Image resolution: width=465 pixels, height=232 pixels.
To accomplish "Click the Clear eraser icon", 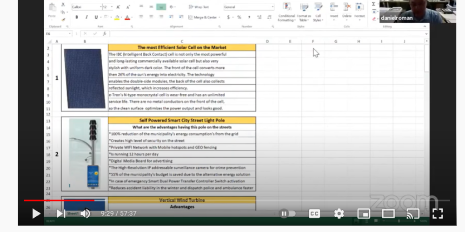I will [x=374, y=19].
